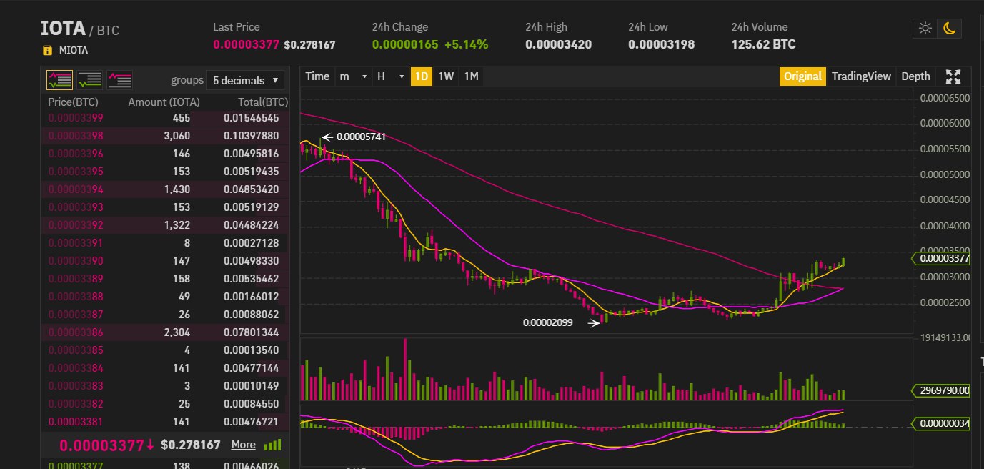Image resolution: width=984 pixels, height=469 pixels.
Task: Expand chart to fullscreen
Action: tap(953, 76)
